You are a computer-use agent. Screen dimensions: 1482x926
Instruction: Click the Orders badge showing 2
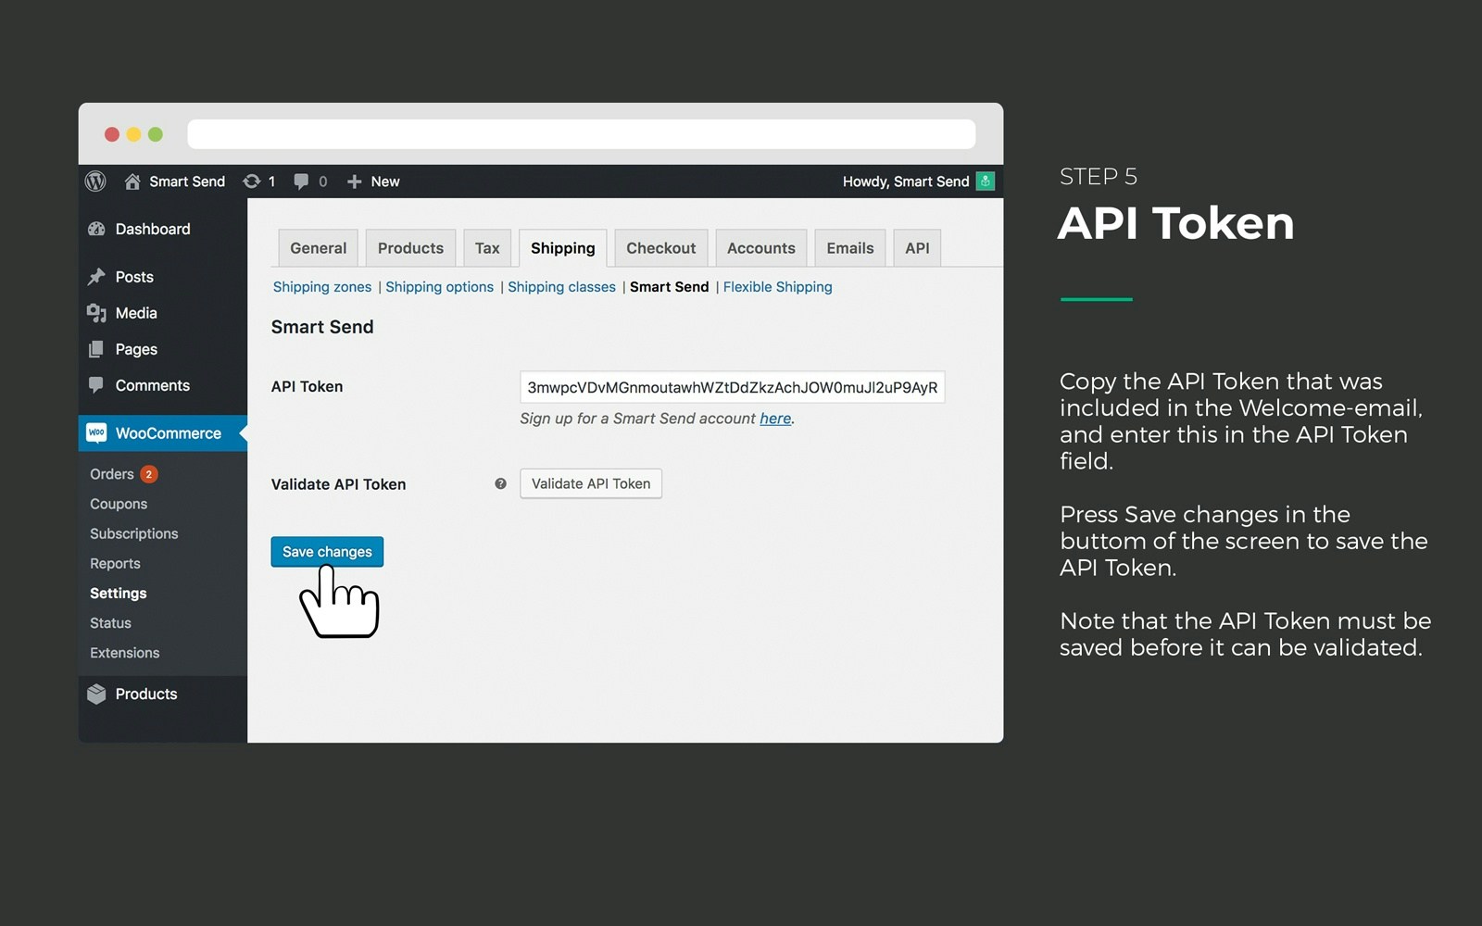[x=148, y=473]
